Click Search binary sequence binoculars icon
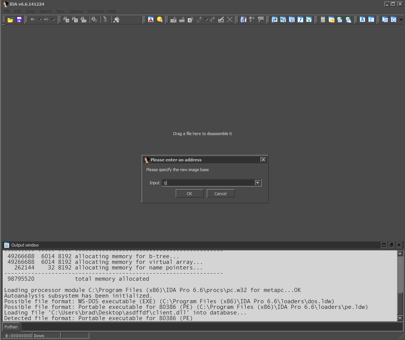 point(84,20)
